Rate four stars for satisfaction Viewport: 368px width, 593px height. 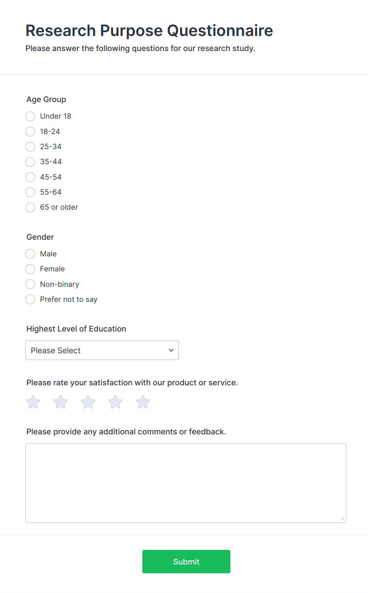[115, 402]
